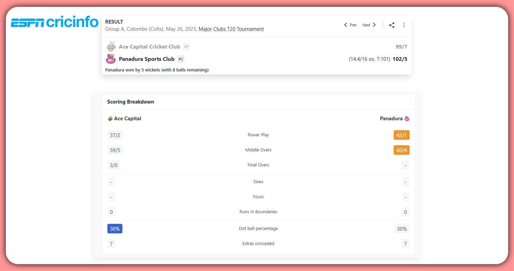This screenshot has height=271, width=514.
Task: Open the three-dot more options menu
Action: 404,25
